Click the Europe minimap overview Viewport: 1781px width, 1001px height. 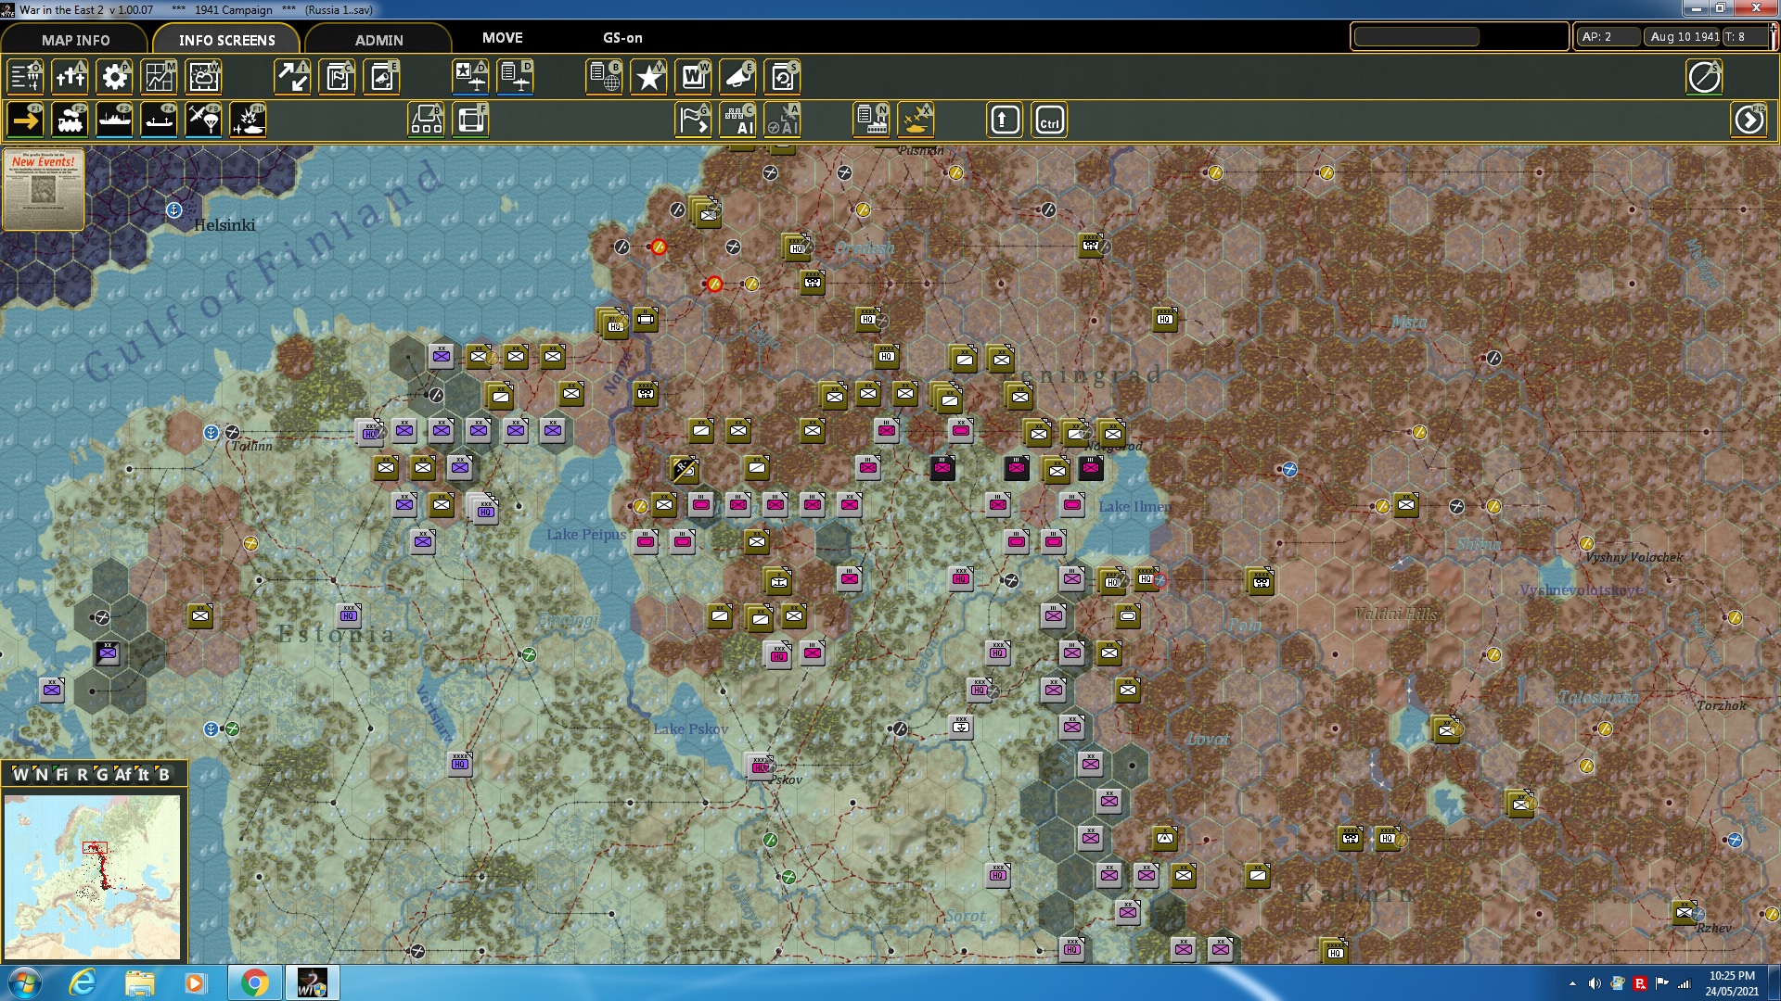92,876
